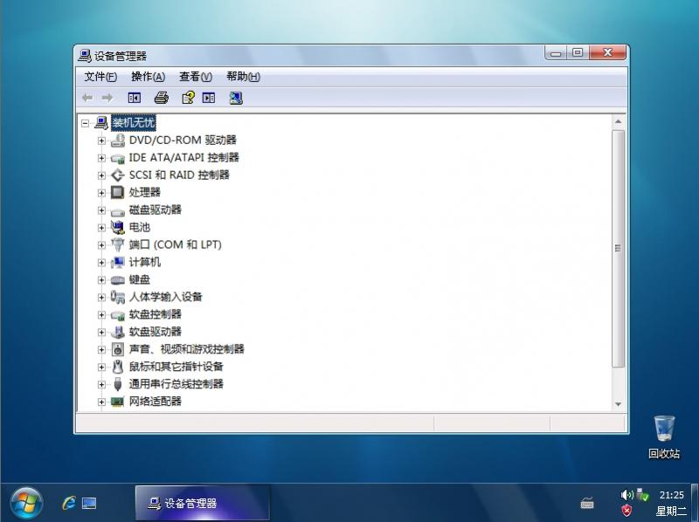Click the floppy drive icon beside 软盘驱动器
The image size is (699, 522).
pyautogui.click(x=118, y=332)
